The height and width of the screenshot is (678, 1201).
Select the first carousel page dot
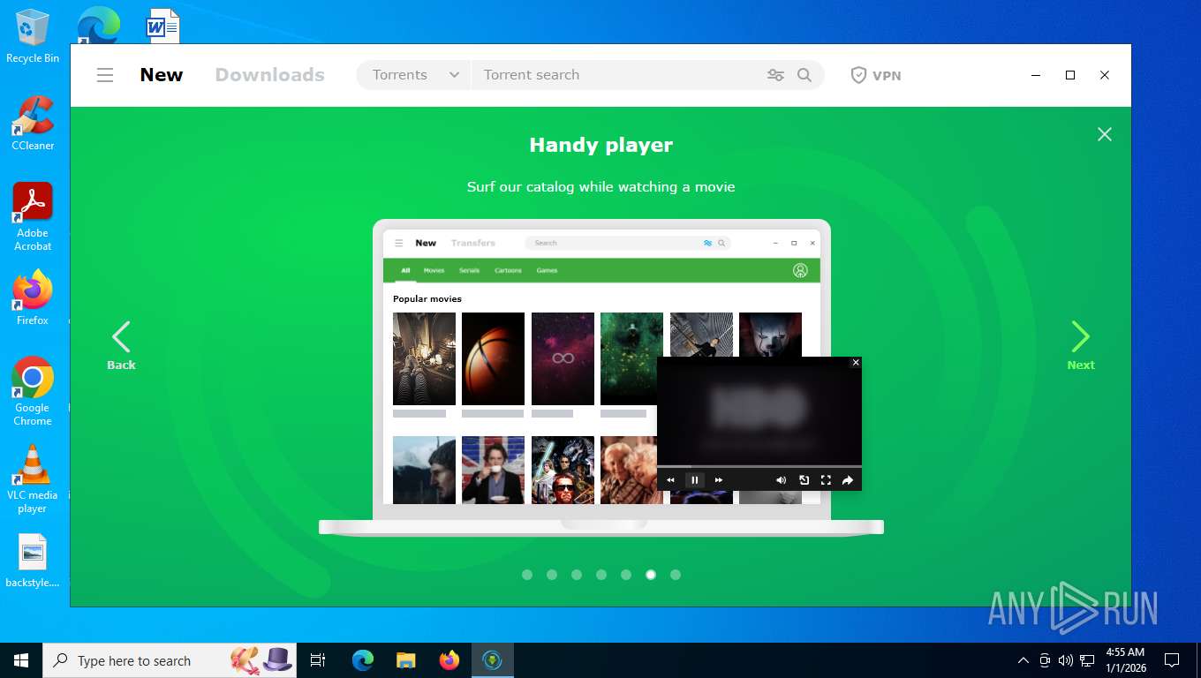click(x=527, y=575)
